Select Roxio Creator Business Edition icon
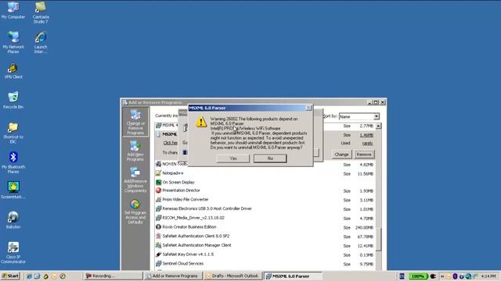Screen dimensions: 501x281 pyautogui.click(x=158, y=227)
